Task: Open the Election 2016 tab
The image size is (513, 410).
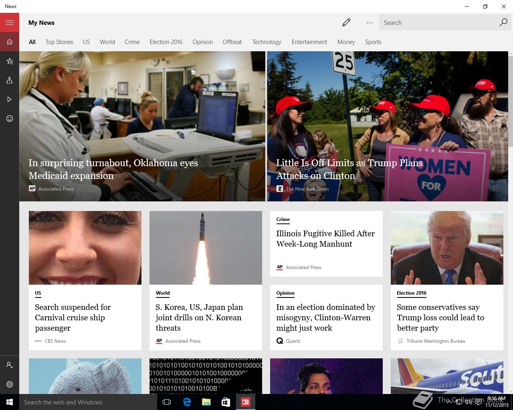Action: click(x=166, y=42)
